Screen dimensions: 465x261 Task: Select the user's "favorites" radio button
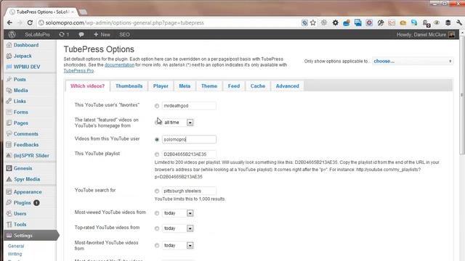point(157,106)
